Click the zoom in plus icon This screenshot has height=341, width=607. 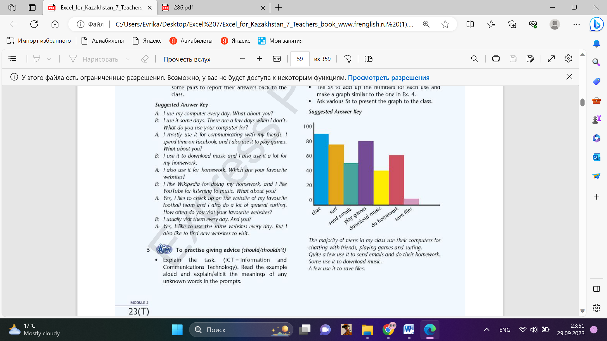[259, 59]
